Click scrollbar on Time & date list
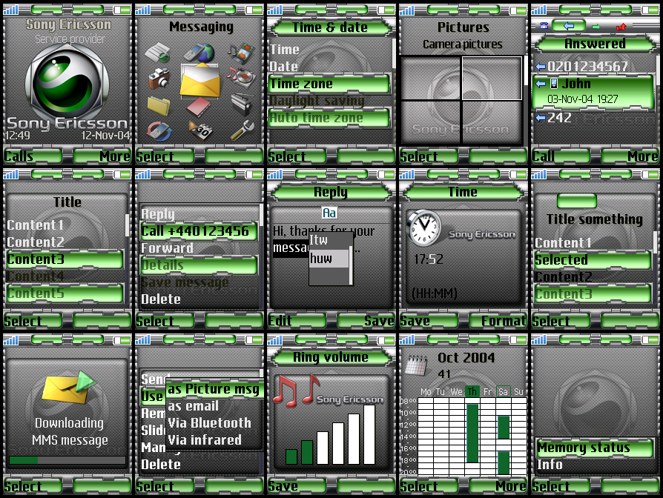The width and height of the screenshot is (663, 498). [394, 53]
